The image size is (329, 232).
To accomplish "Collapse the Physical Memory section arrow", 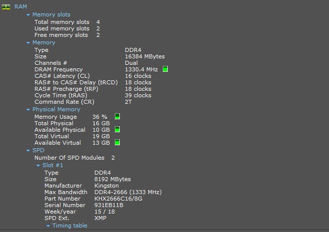I will 28,110.
